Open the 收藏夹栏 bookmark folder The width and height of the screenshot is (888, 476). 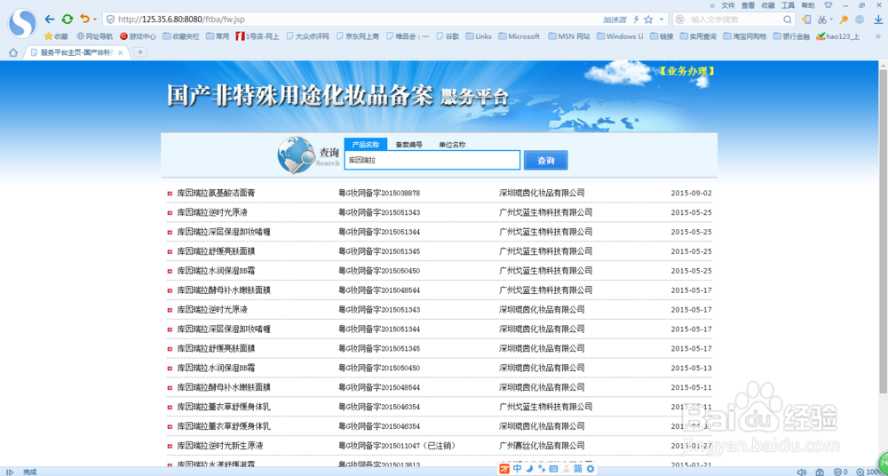coord(180,36)
